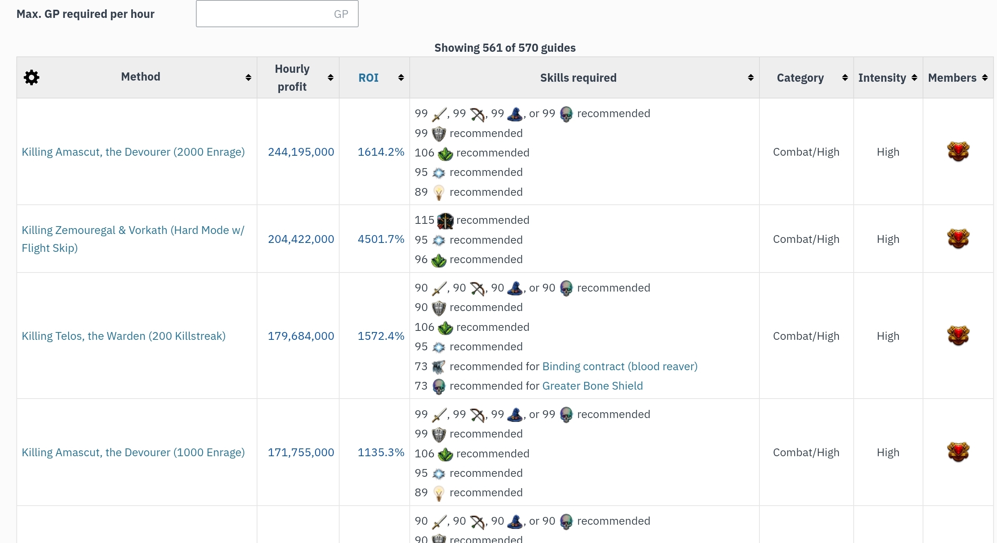Viewport: 997px width, 543px height.
Task: Click the Defence shield icon in Telos row
Action: [439, 308]
